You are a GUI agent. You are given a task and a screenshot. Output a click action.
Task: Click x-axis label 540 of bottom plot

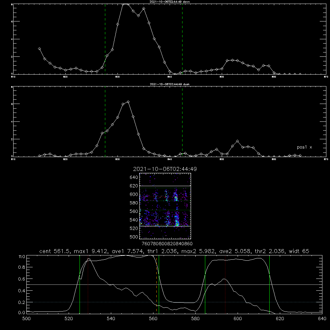coord(111,319)
